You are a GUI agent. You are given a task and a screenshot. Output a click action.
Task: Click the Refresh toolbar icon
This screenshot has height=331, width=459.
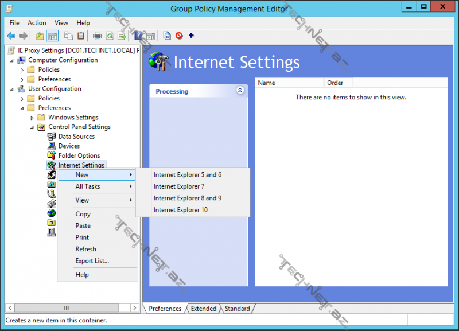coord(109,36)
